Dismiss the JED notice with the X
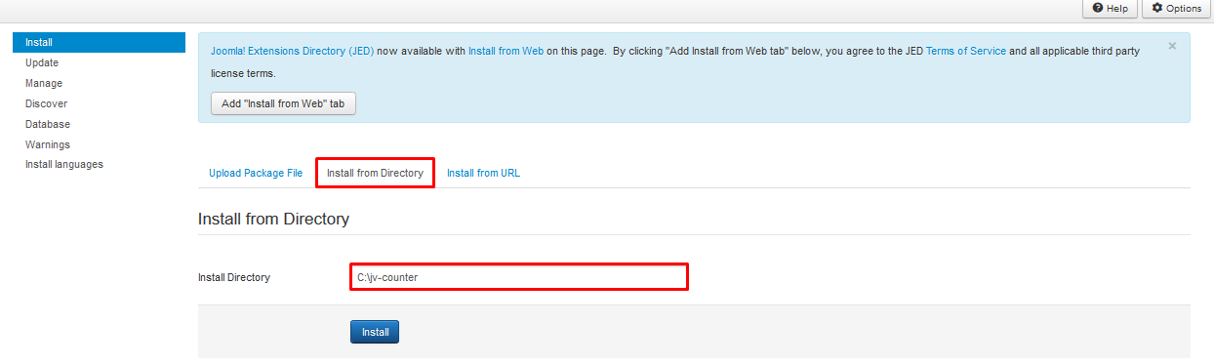 tap(1172, 46)
